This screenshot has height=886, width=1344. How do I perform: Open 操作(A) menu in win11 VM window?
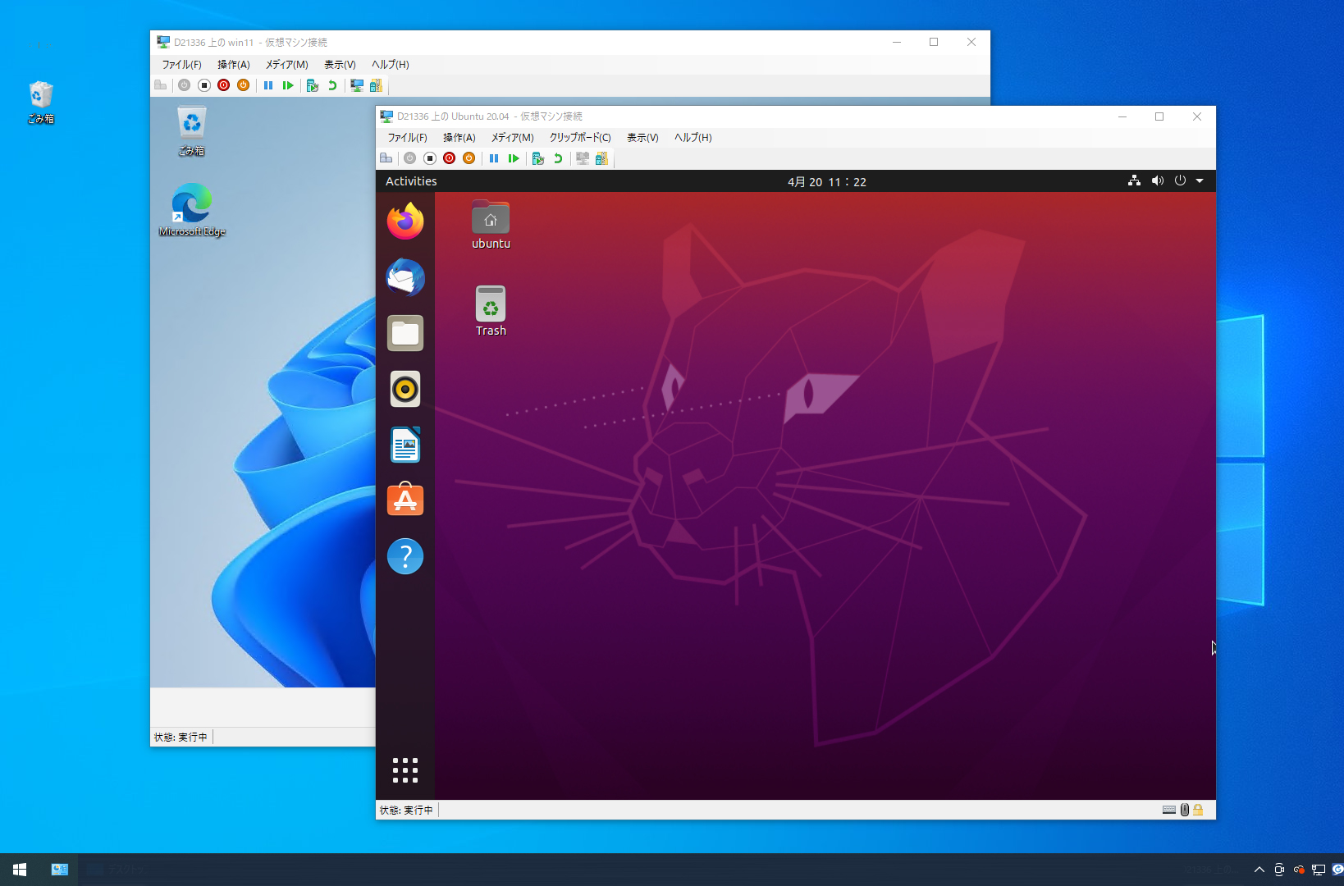(233, 65)
